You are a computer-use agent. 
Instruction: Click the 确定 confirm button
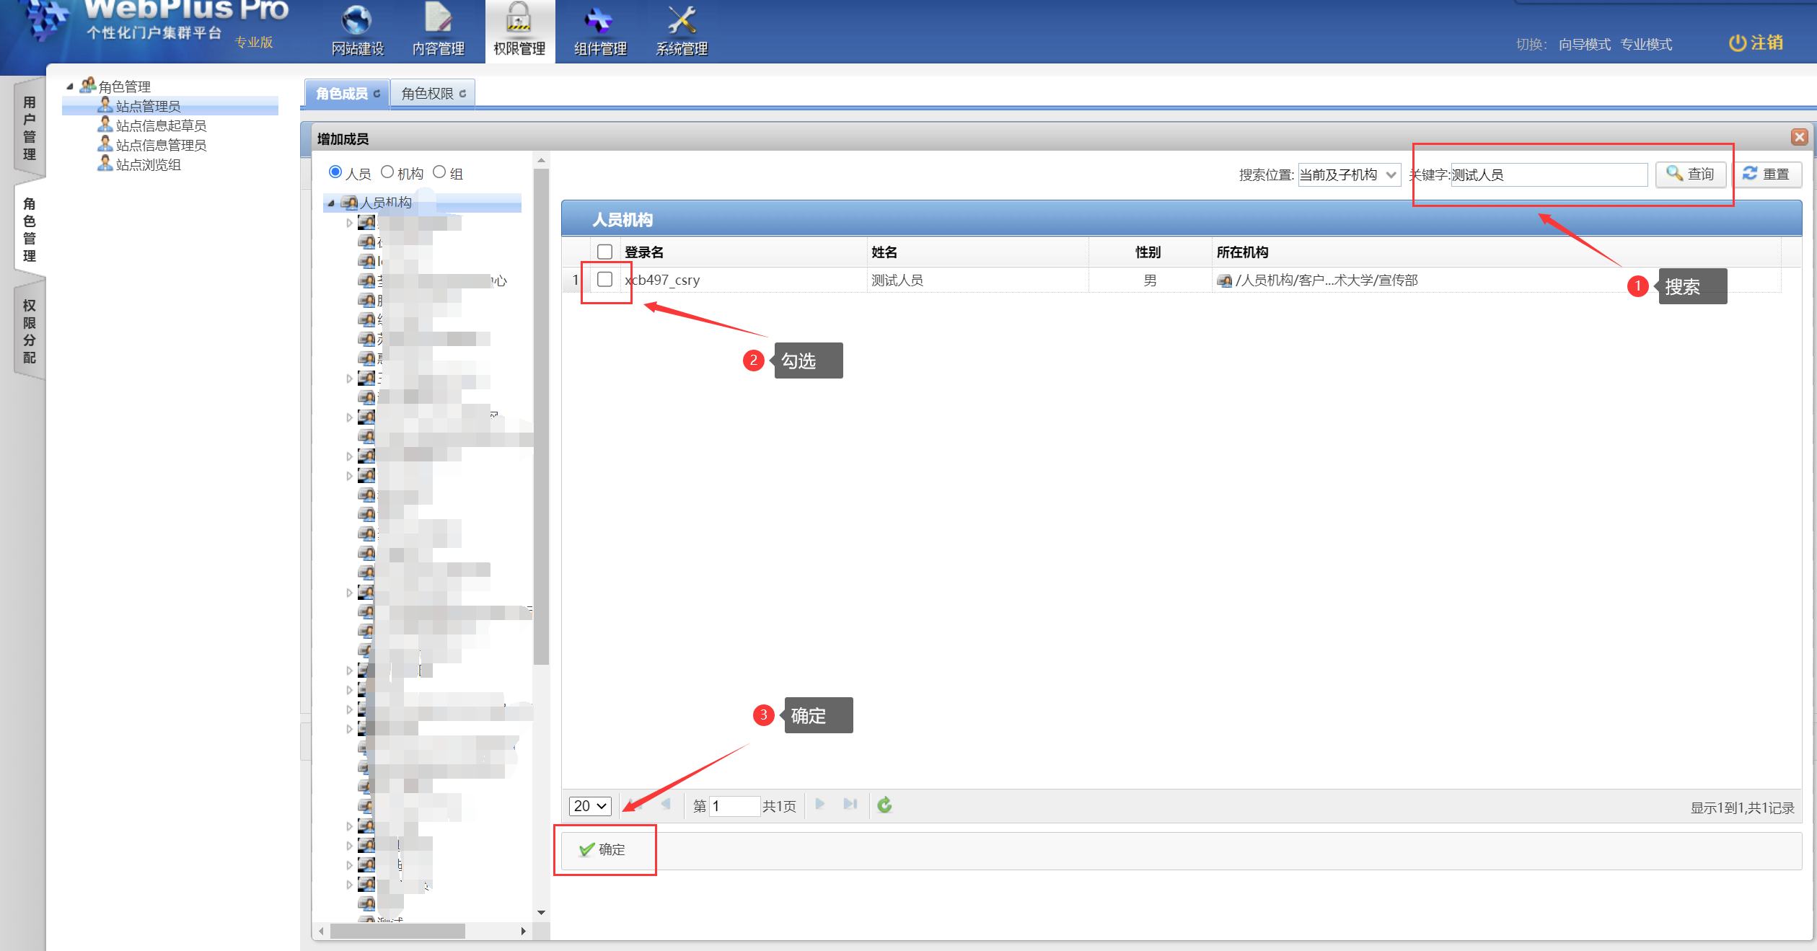603,849
